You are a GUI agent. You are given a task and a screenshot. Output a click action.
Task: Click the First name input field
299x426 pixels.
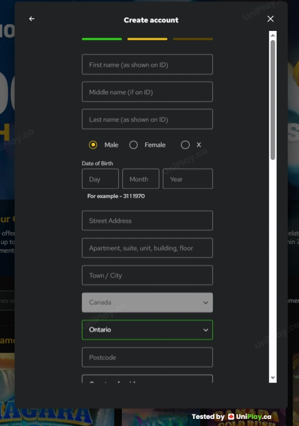tap(147, 64)
